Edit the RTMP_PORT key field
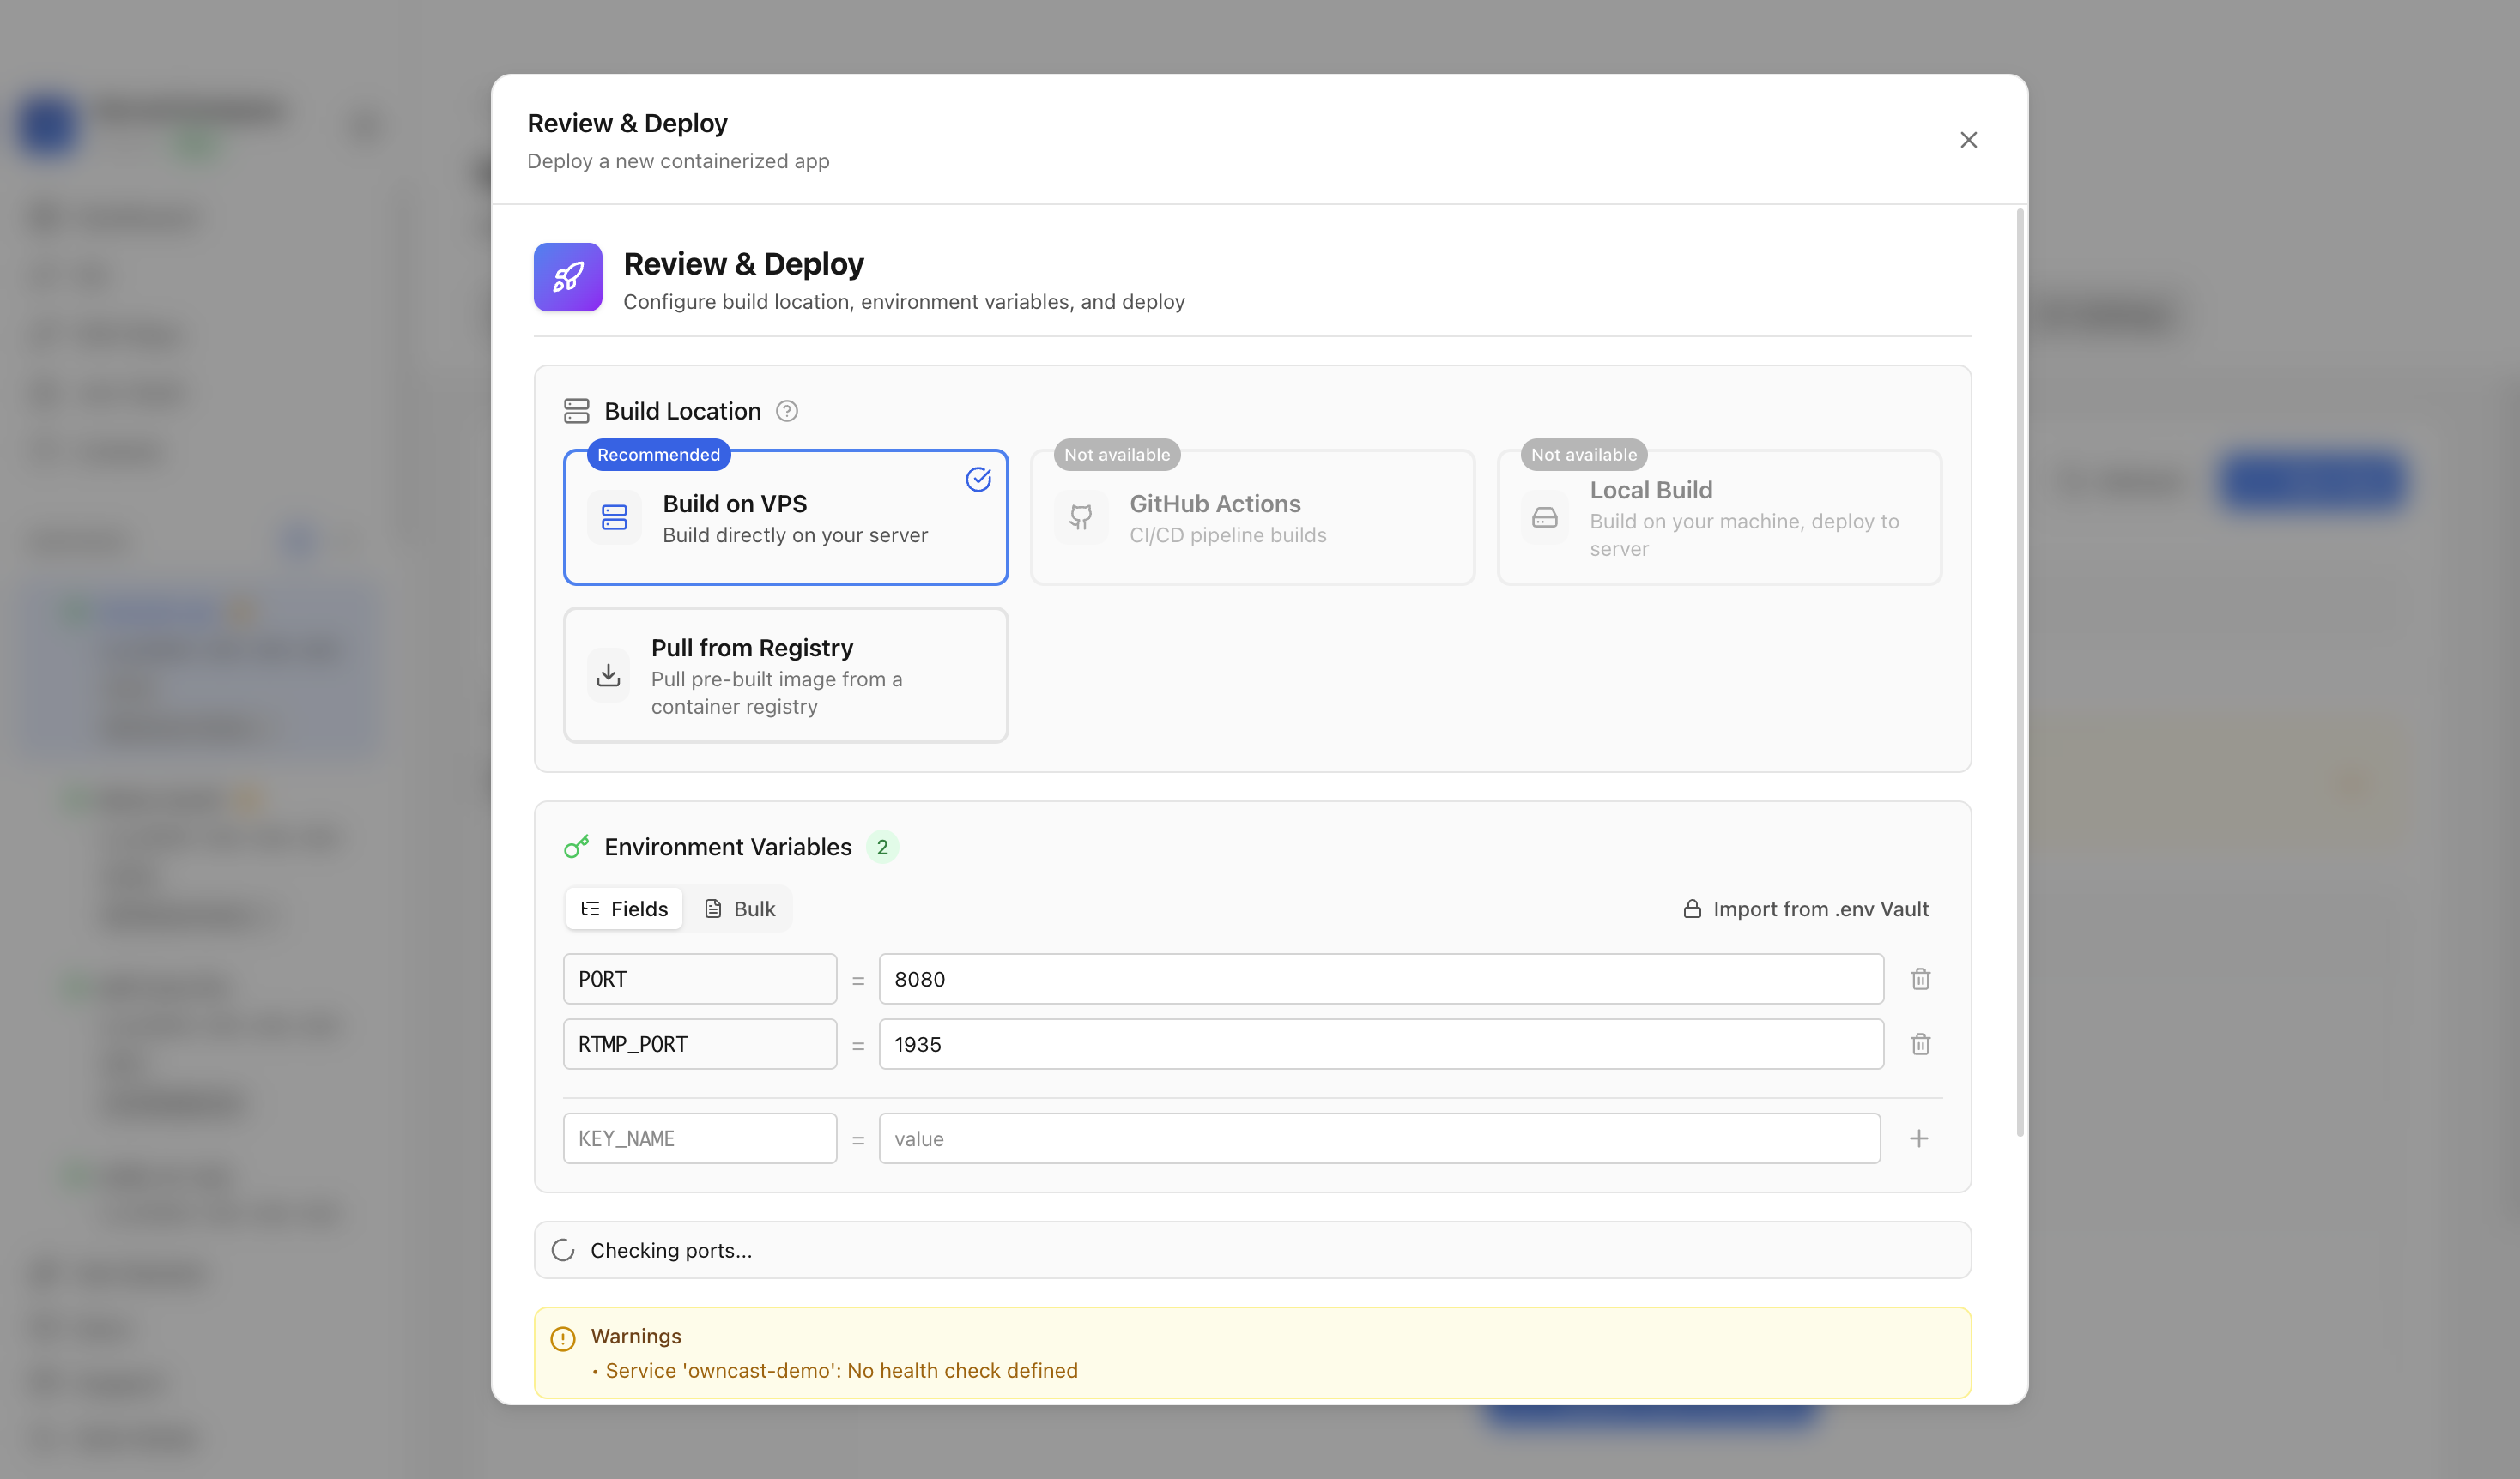The width and height of the screenshot is (2520, 1479). click(x=700, y=1044)
